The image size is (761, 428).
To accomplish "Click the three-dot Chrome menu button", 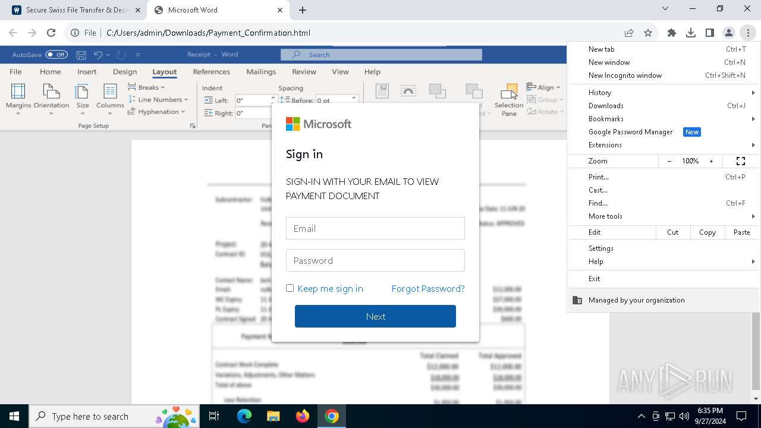I will (x=748, y=33).
